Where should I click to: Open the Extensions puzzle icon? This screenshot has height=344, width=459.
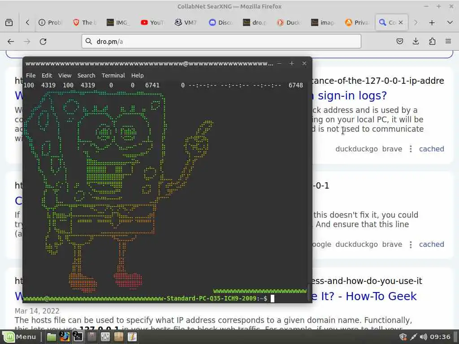coord(432,41)
